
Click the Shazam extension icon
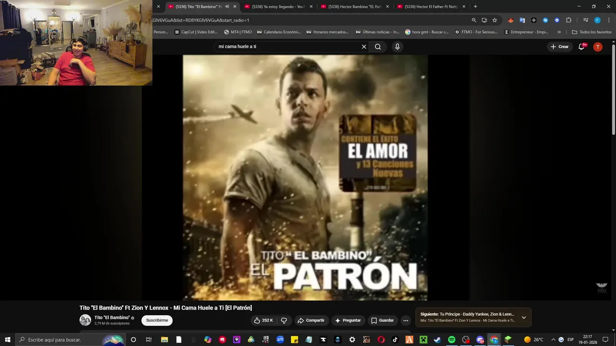(545, 20)
